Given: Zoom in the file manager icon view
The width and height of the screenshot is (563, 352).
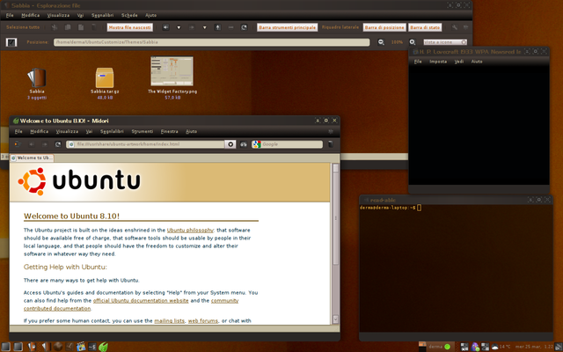Looking at the screenshot, I should click(413, 42).
